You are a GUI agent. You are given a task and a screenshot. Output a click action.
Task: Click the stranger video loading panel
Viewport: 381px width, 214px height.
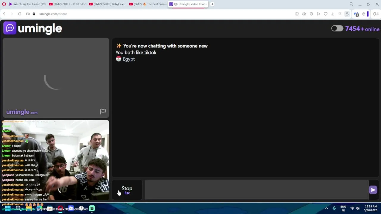point(56,78)
